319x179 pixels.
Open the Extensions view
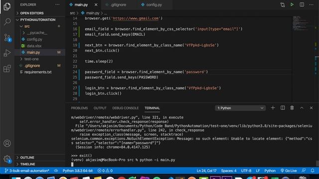pos(7,69)
